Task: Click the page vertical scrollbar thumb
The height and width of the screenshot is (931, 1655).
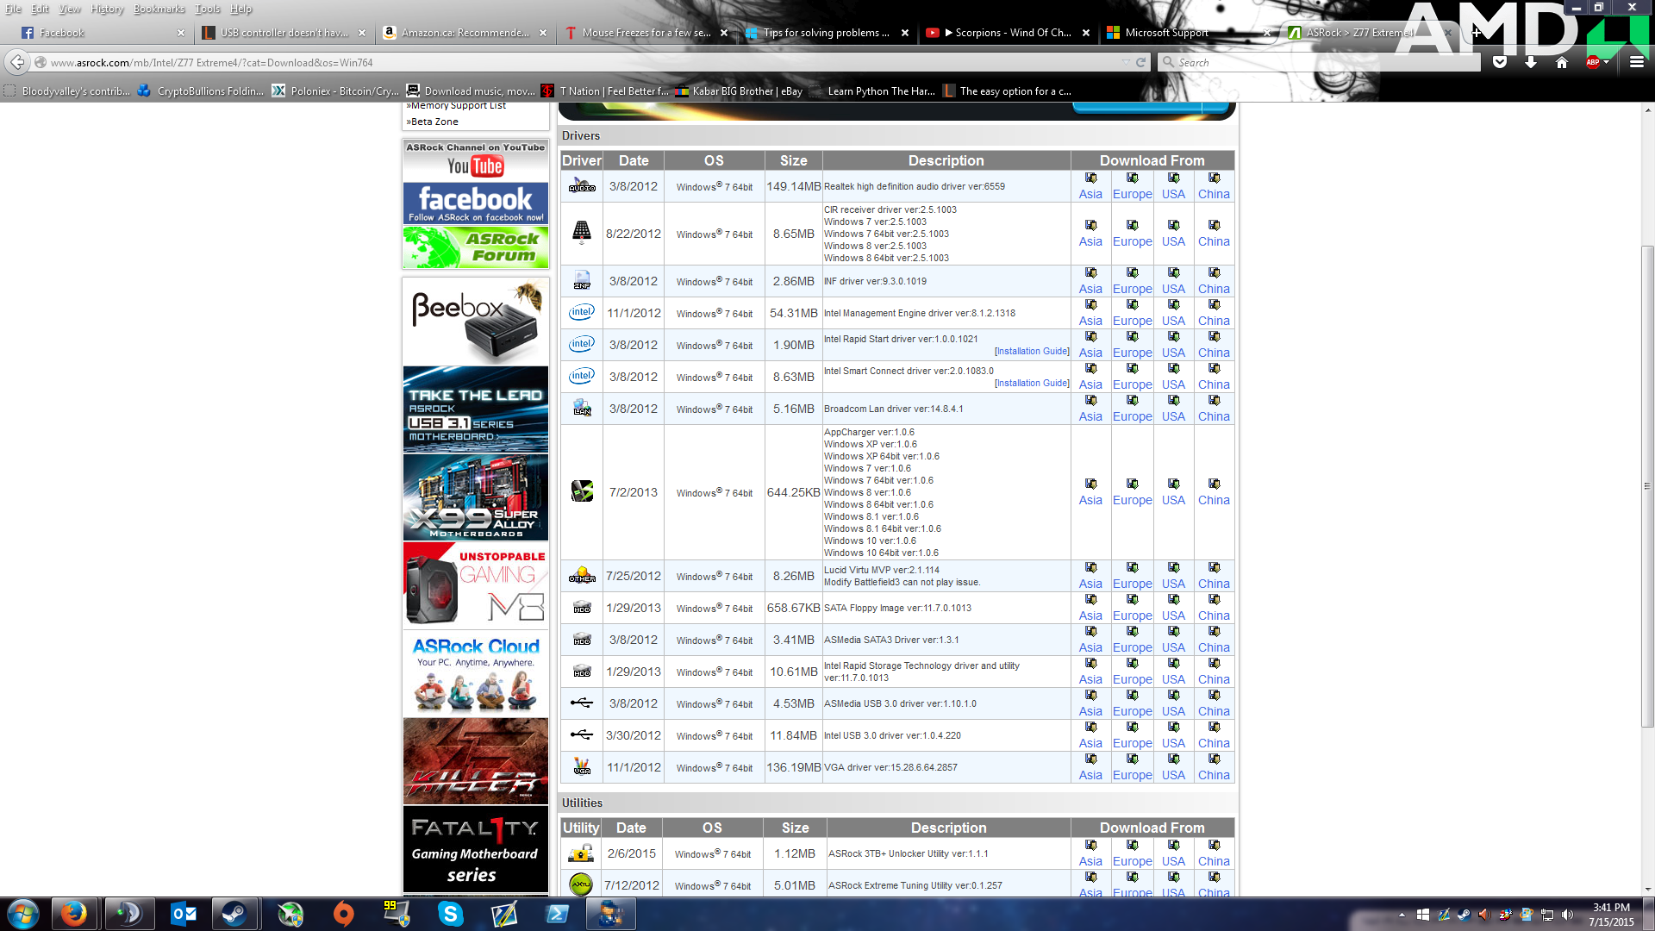Action: coord(1647,486)
